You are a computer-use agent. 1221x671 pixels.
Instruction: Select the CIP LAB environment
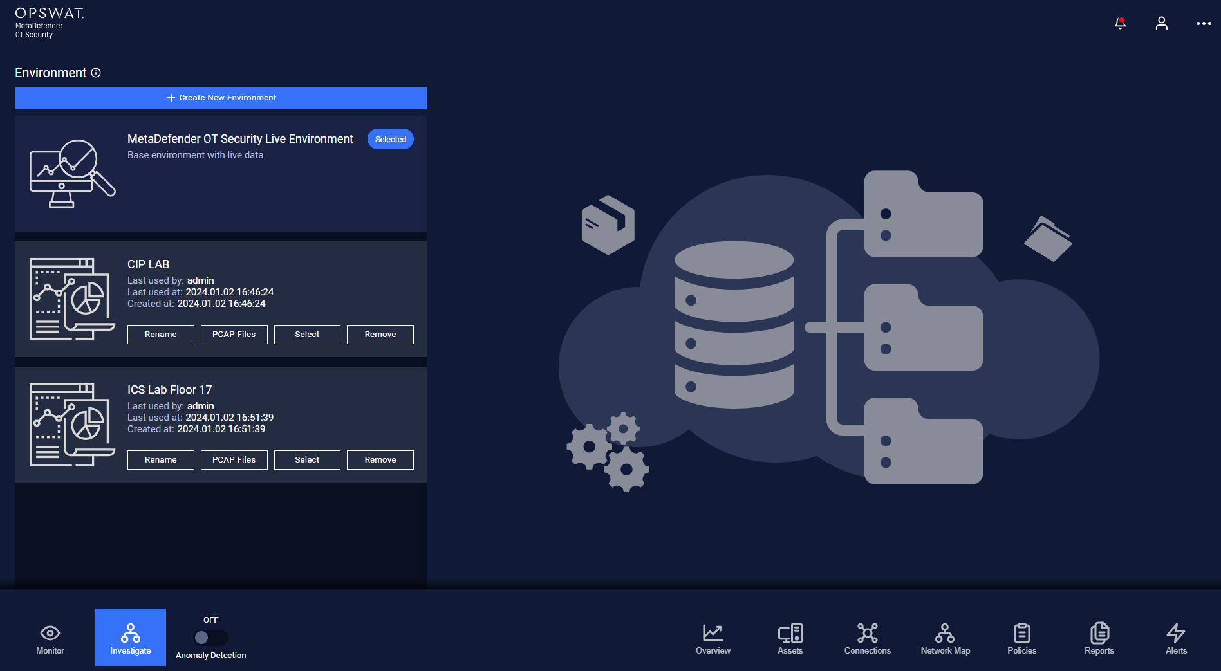pyautogui.click(x=307, y=335)
